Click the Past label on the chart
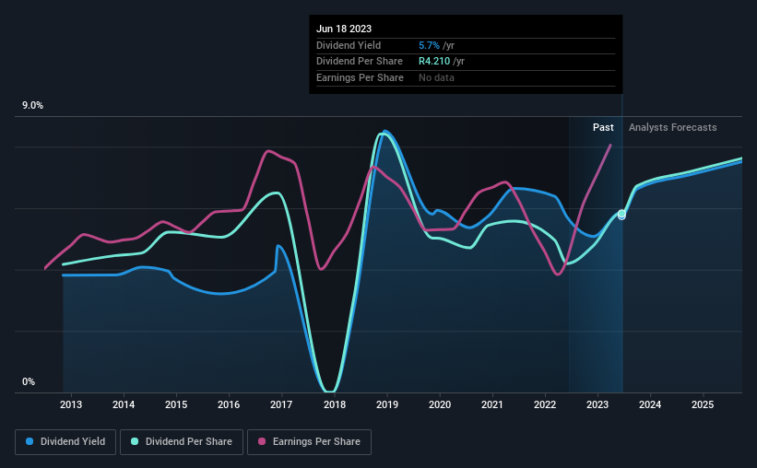The image size is (757, 468). [603, 127]
